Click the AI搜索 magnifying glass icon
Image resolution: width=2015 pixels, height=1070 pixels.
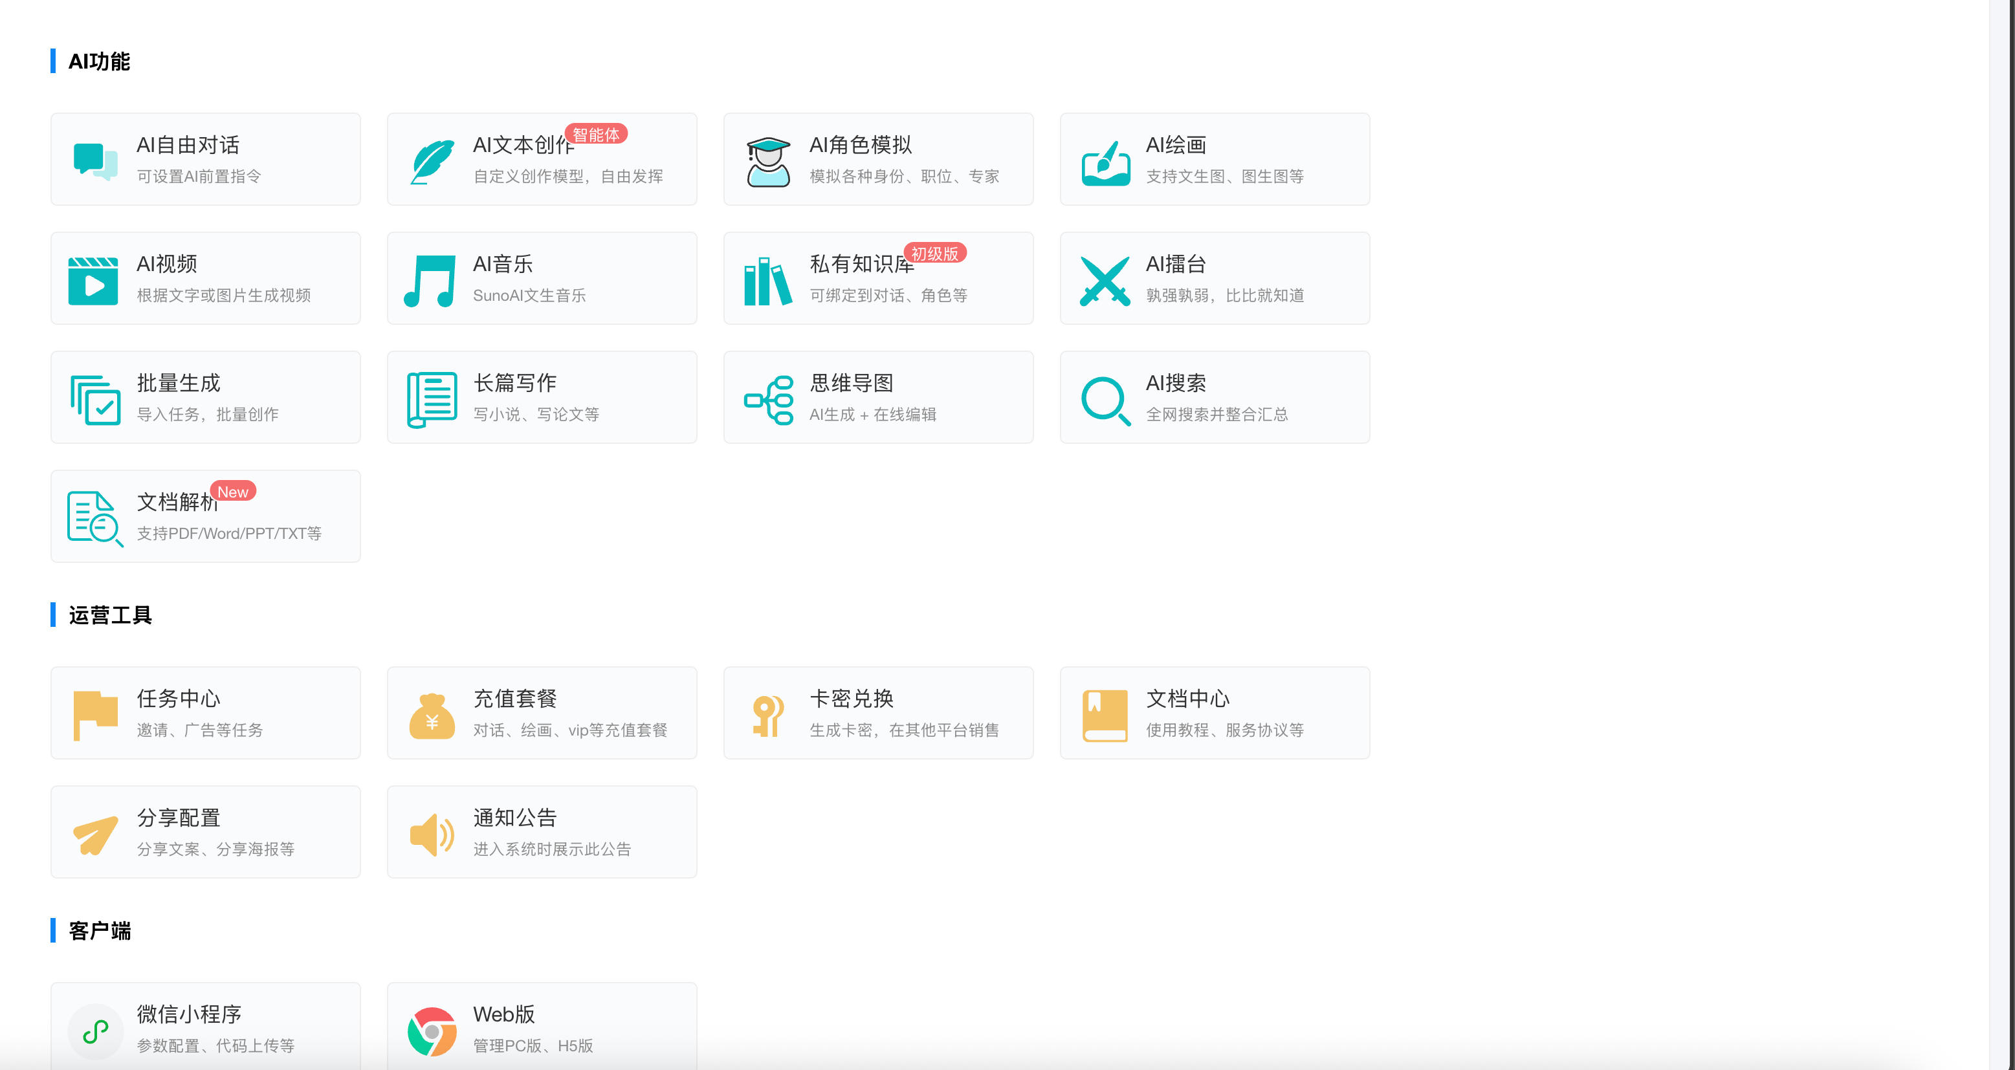coord(1105,401)
